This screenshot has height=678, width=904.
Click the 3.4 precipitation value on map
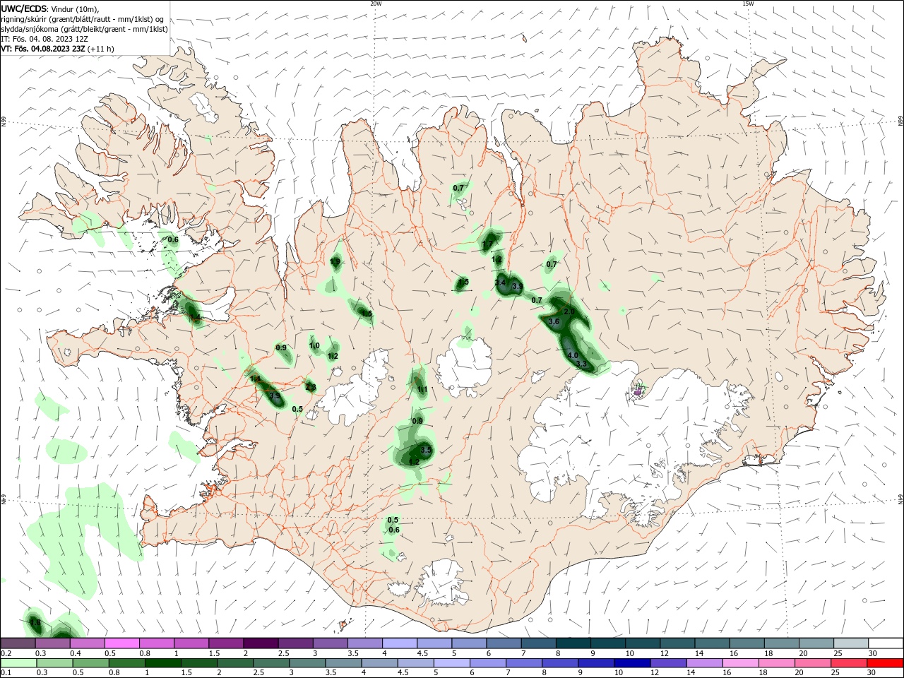(x=501, y=282)
